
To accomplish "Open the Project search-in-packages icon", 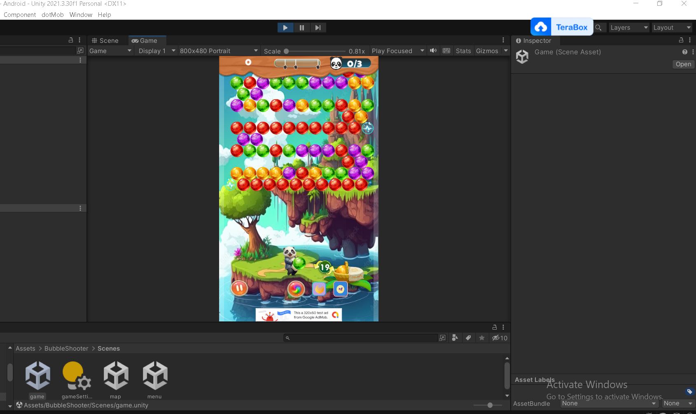I will point(442,338).
